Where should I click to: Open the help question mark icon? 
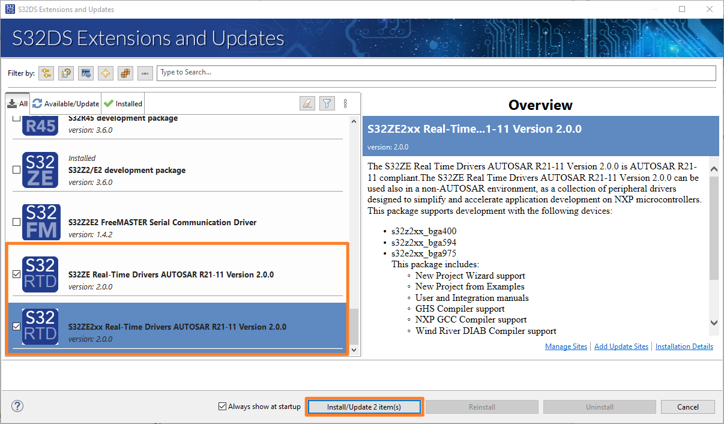pyautogui.click(x=17, y=407)
